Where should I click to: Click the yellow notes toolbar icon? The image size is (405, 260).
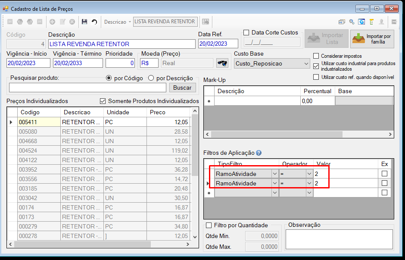[372, 22]
